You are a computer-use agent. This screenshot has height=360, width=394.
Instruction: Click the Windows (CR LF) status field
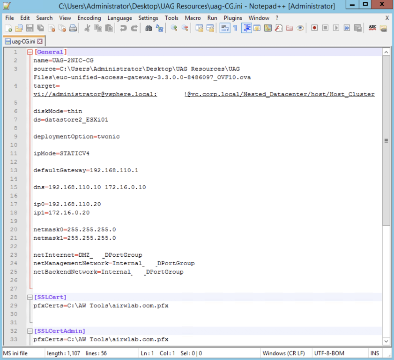pos(283,353)
